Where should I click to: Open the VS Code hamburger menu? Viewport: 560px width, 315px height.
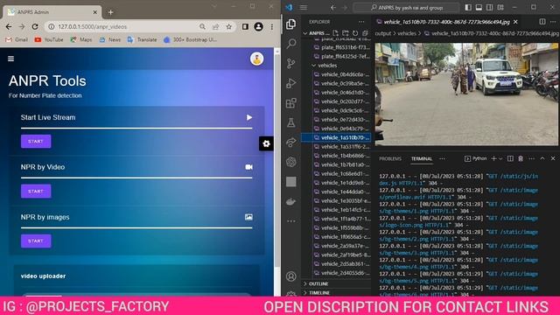click(304, 8)
